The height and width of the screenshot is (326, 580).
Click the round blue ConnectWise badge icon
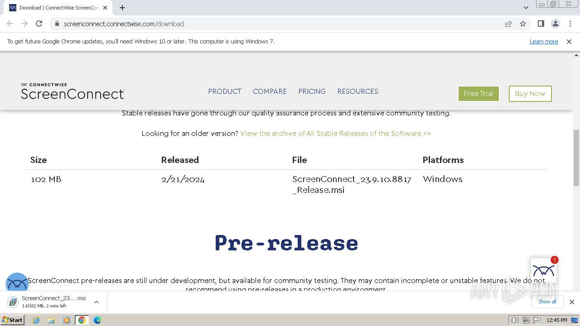17,283
